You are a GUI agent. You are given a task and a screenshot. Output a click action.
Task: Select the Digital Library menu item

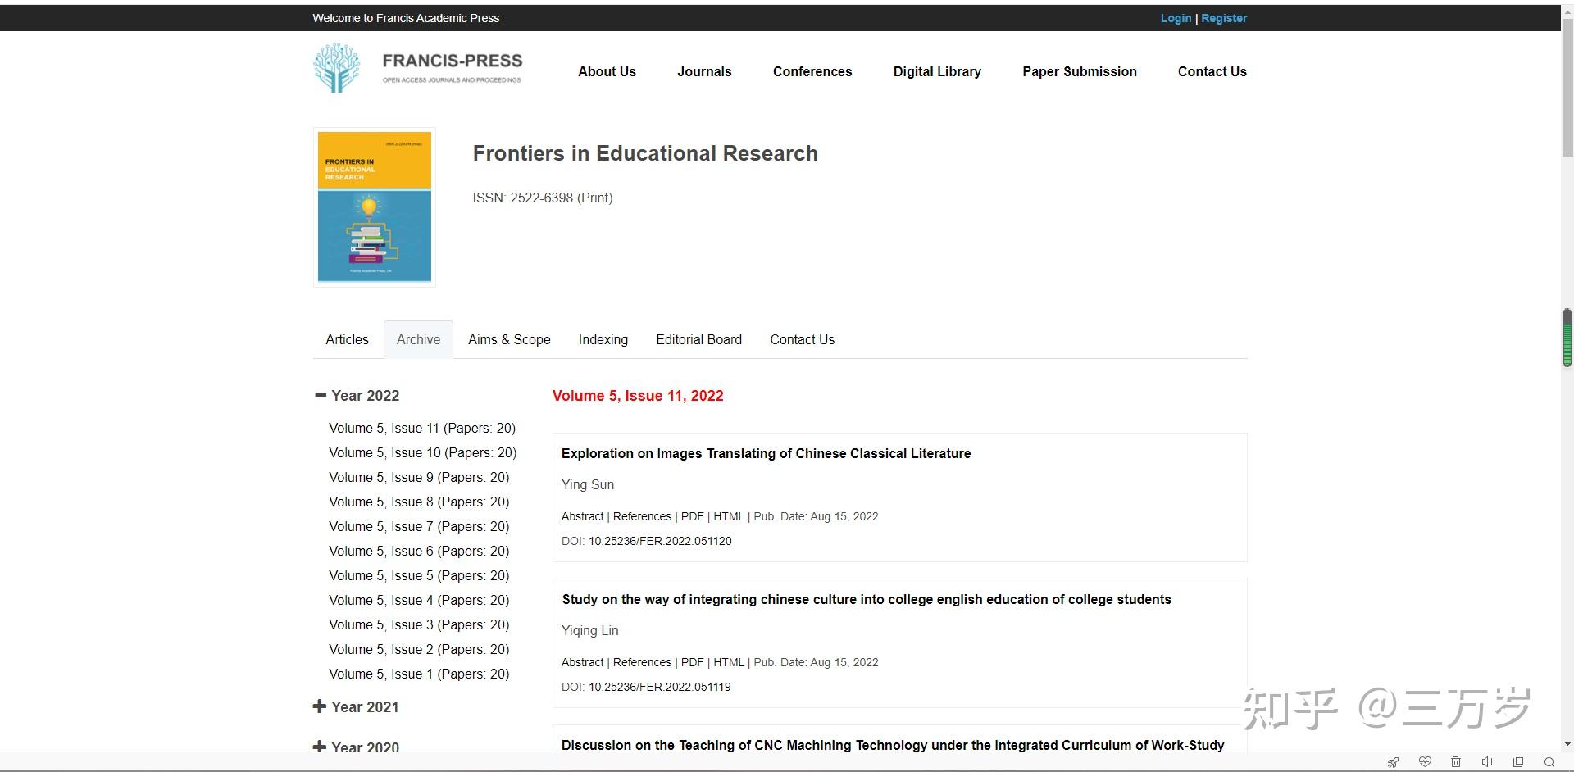tap(937, 71)
